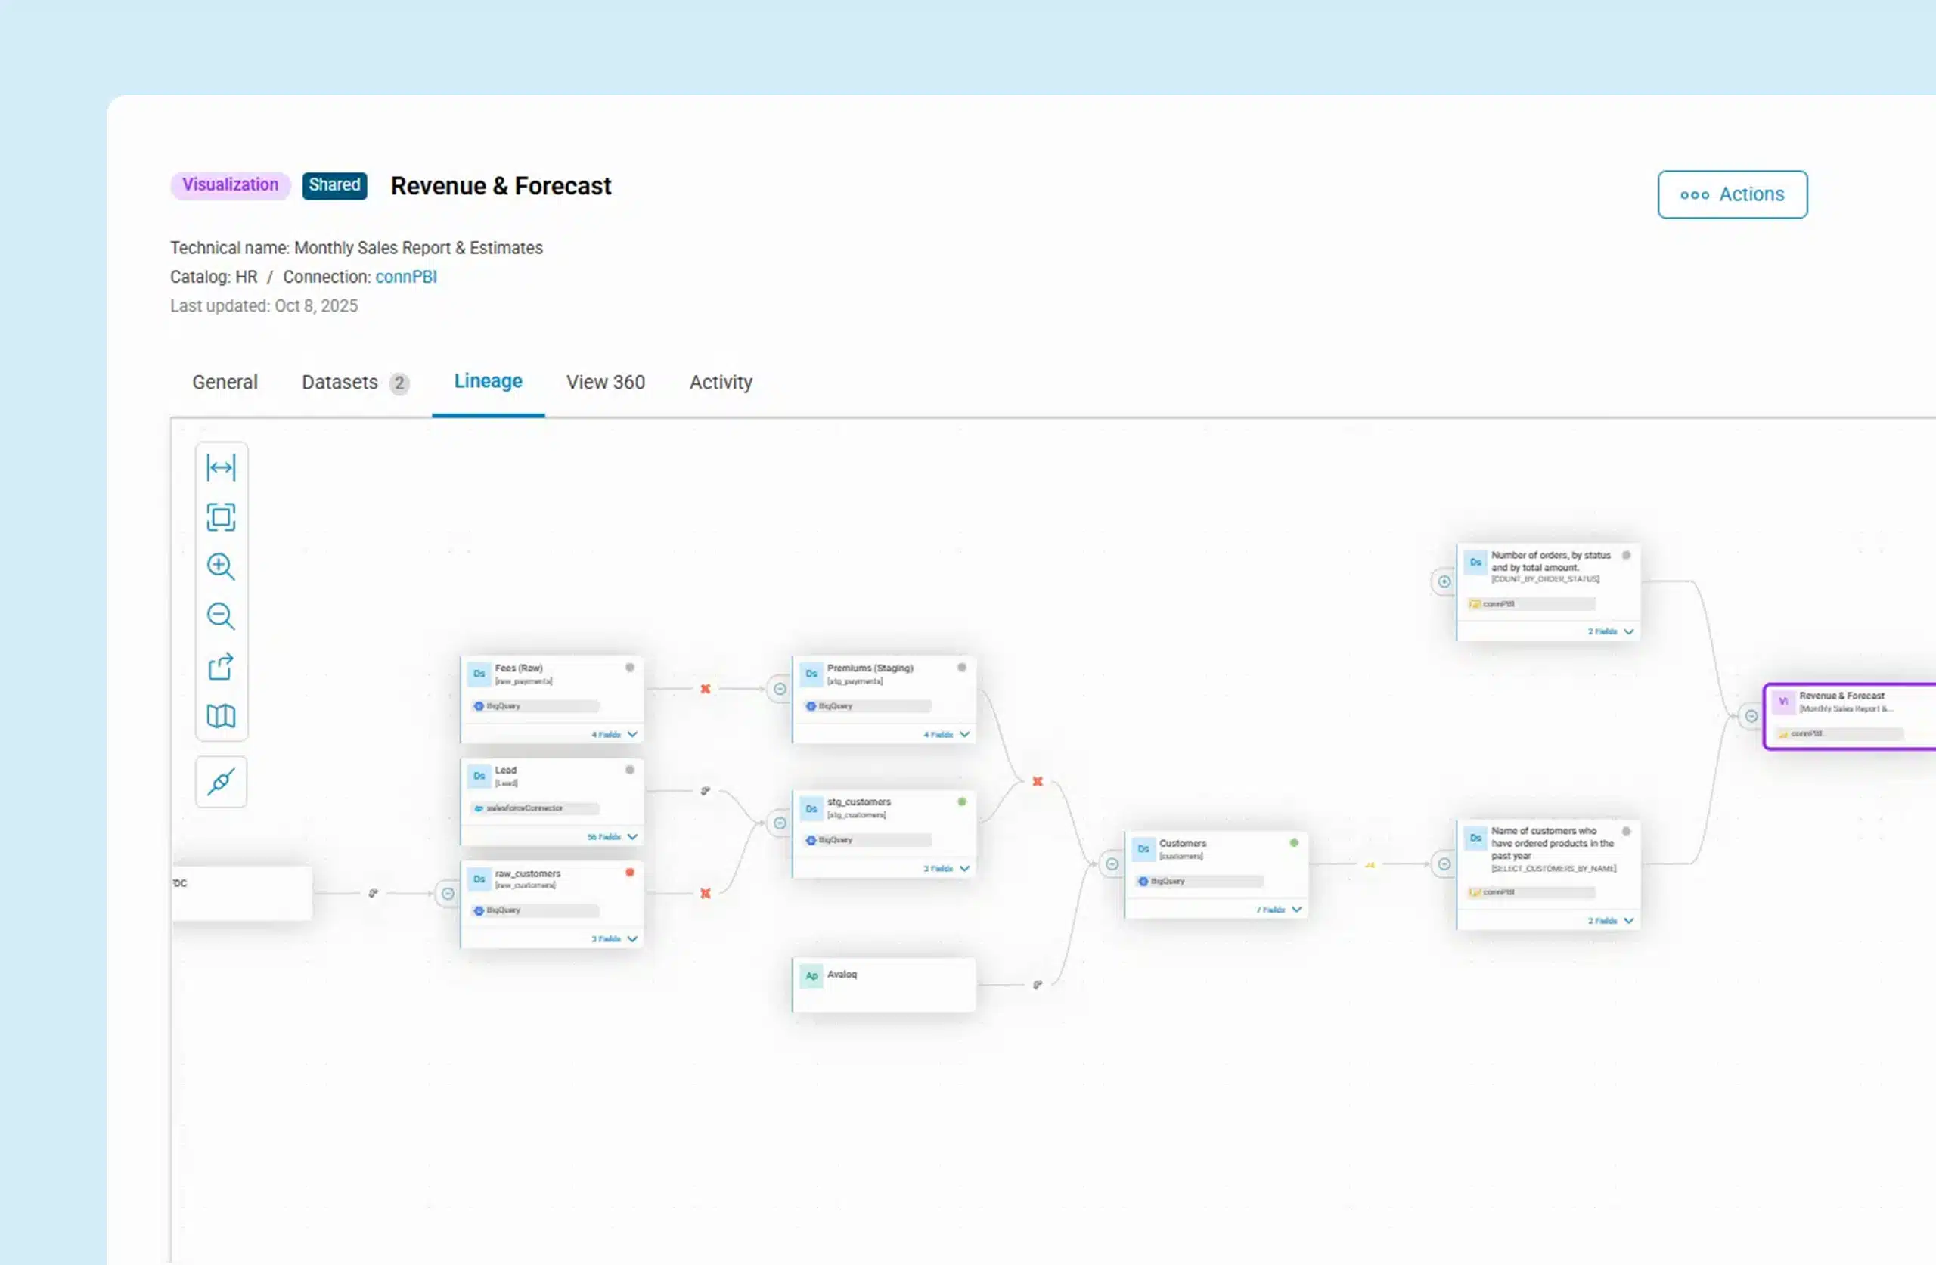Switch to the View 360 tab
Screen dimensions: 1936x1265
[605, 383]
